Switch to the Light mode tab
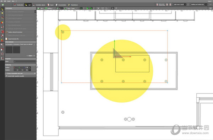Viewport: 213px width, 140px height. coord(28,5)
